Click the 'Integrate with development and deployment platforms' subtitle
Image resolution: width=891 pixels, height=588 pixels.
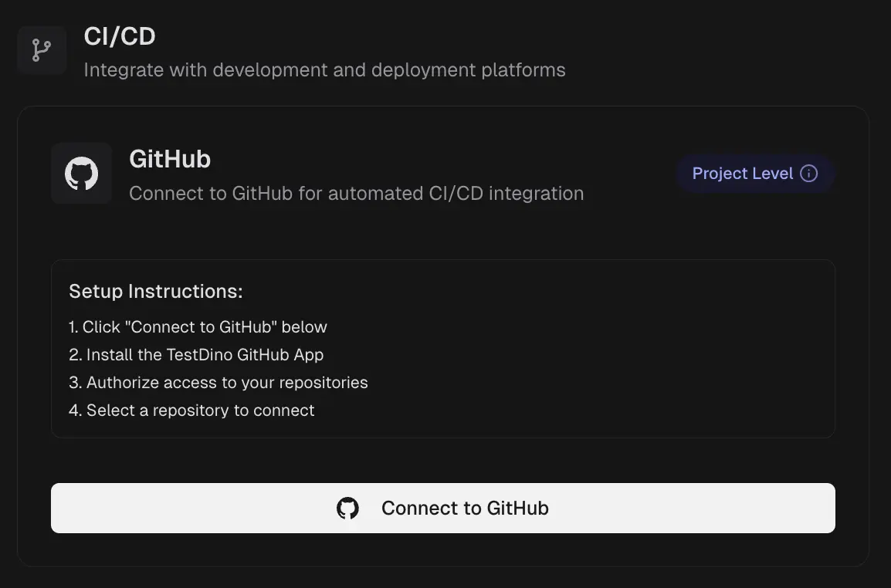(x=324, y=70)
